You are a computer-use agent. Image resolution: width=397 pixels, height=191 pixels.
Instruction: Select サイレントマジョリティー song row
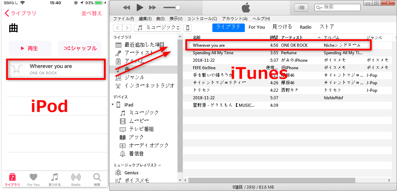click(290, 83)
